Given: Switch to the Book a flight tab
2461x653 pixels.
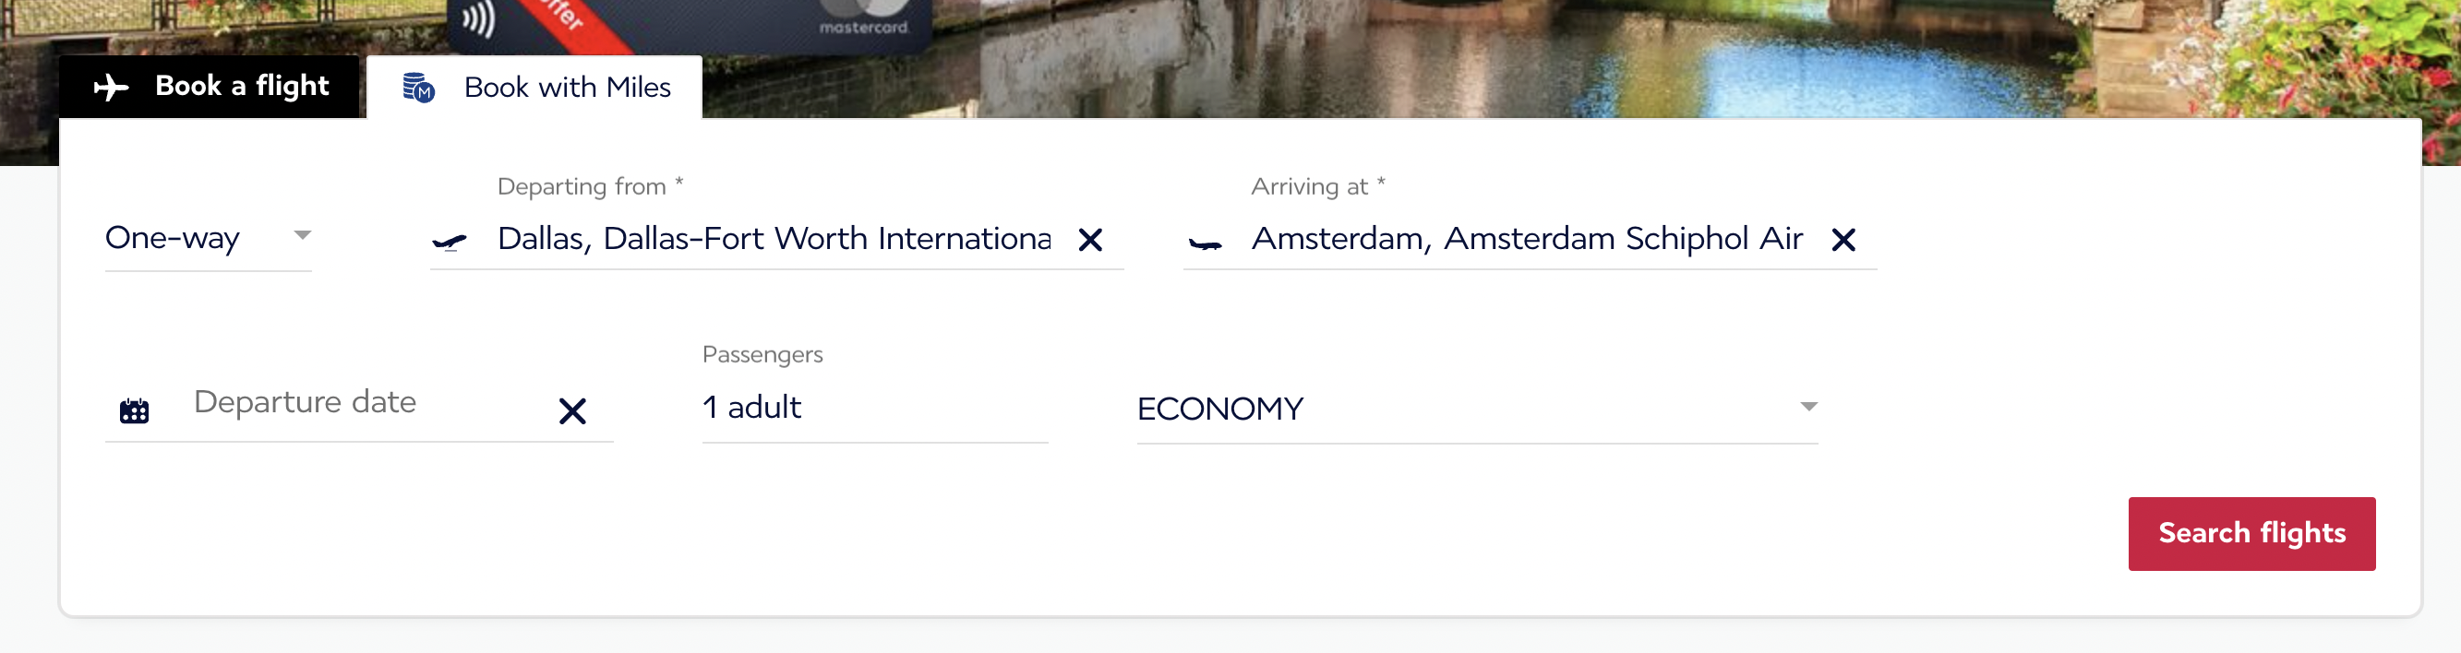Looking at the screenshot, I should click(x=210, y=87).
